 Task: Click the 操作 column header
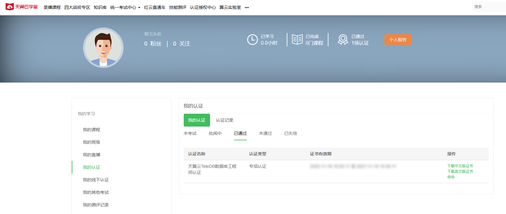coord(451,154)
